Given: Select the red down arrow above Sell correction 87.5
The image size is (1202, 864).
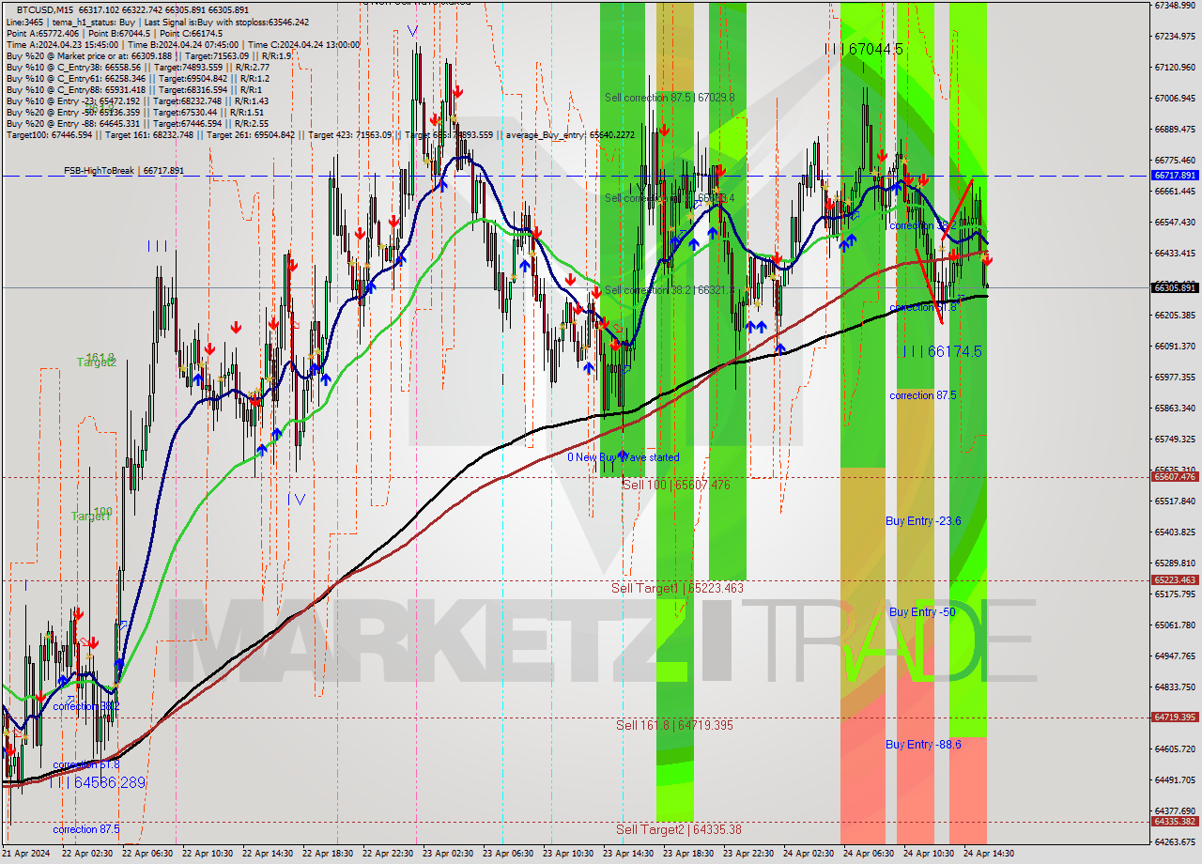Looking at the screenshot, I should pos(663,130).
